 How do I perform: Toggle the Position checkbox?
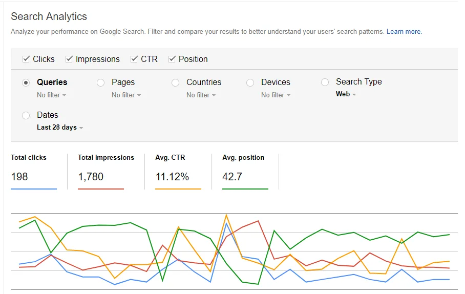tap(172, 59)
